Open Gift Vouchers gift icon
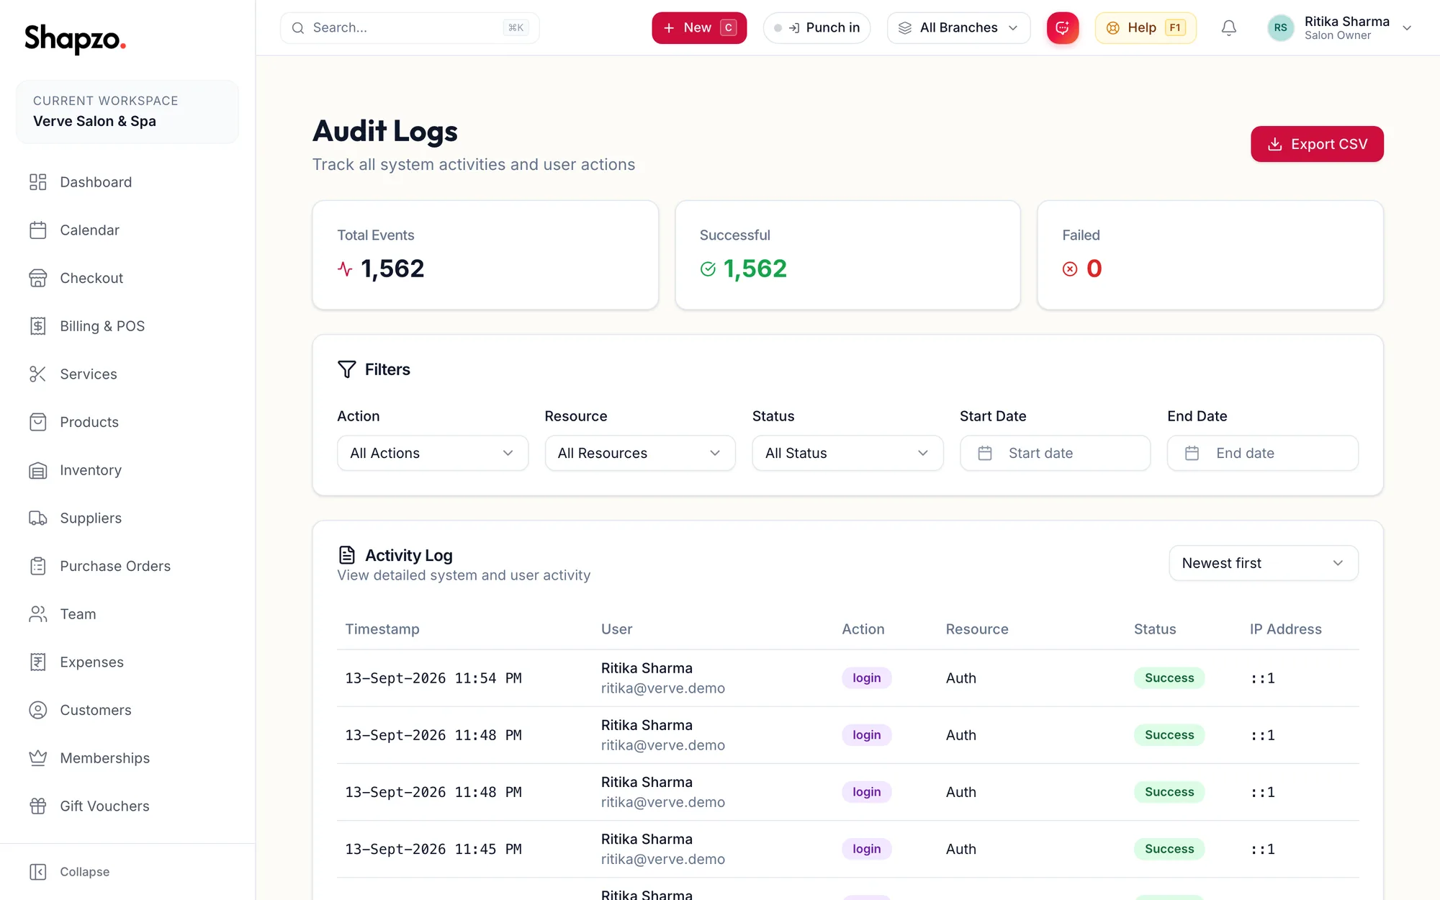 [37, 806]
